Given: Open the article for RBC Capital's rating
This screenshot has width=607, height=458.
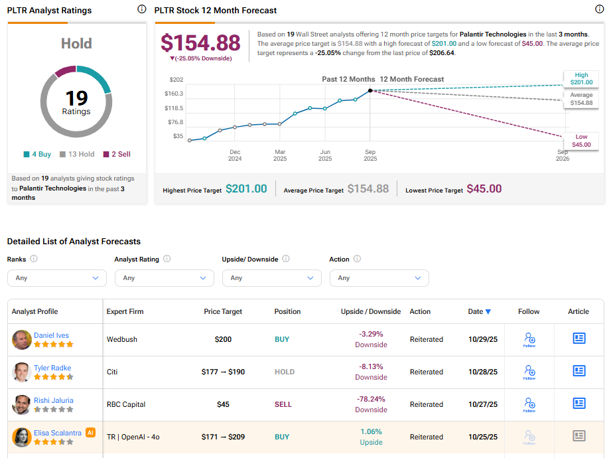Looking at the screenshot, I should point(578,404).
